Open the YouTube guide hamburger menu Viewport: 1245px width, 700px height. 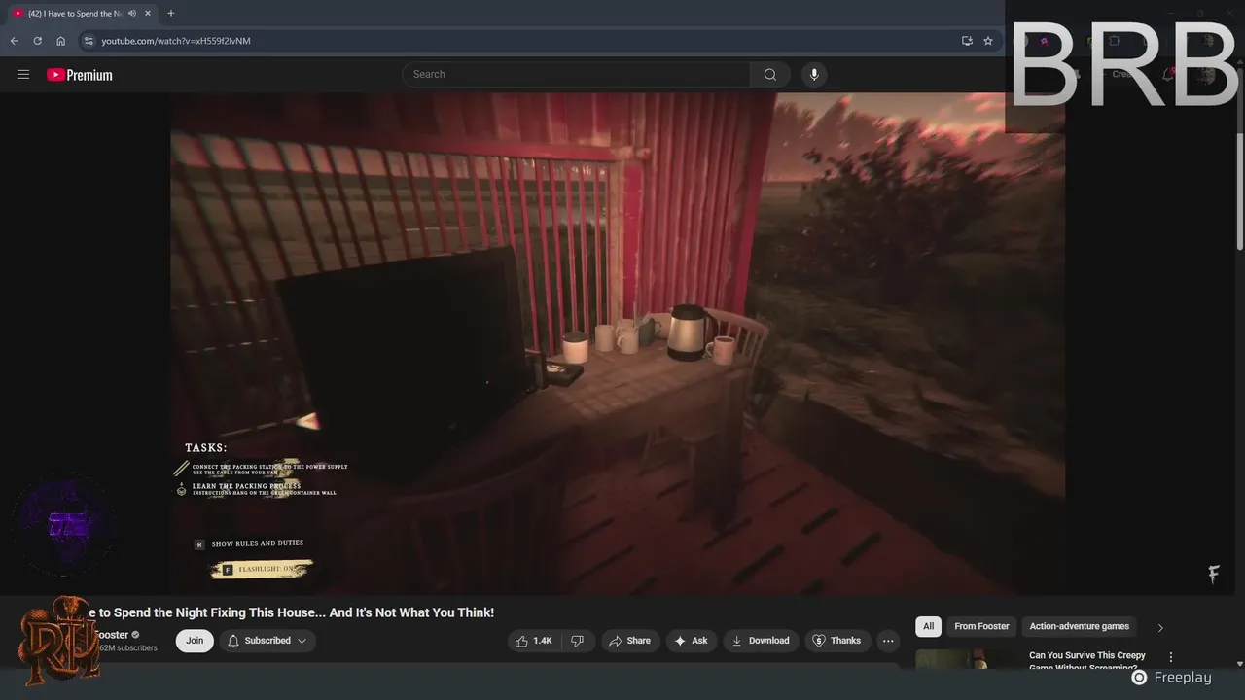(x=23, y=74)
